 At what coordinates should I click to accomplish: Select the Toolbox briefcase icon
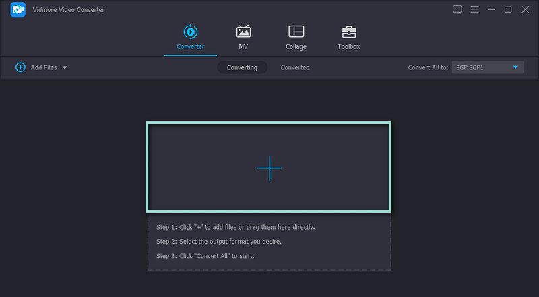coord(348,32)
